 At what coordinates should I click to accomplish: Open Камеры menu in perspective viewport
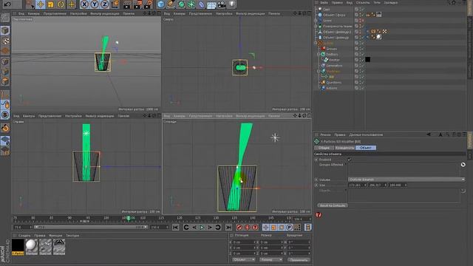[x=33, y=13]
